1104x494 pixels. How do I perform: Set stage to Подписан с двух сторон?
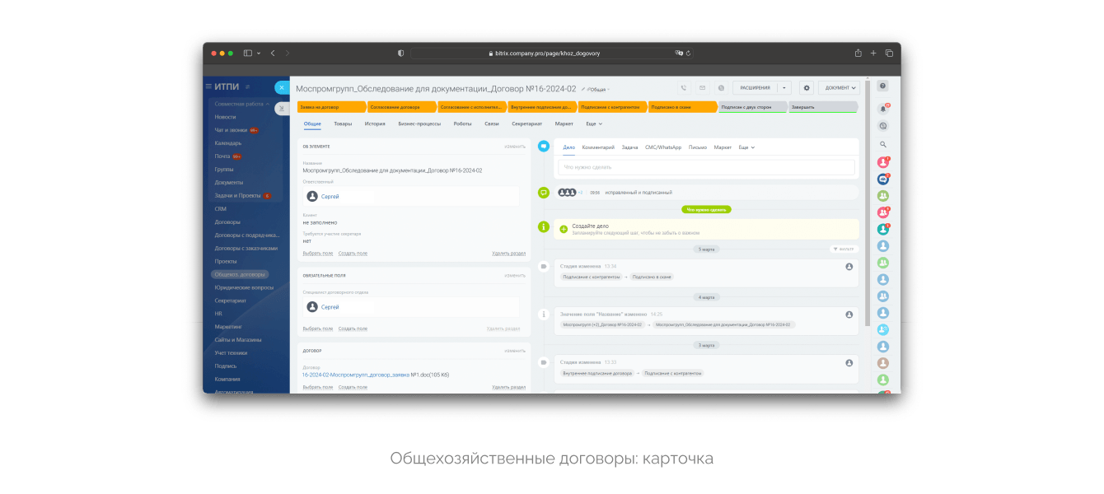tap(752, 107)
